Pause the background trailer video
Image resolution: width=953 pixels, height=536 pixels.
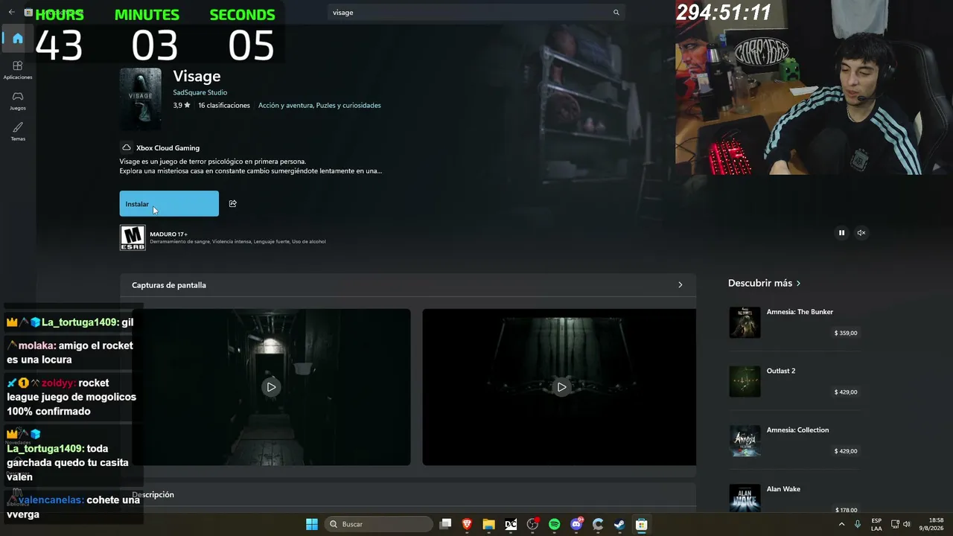coord(842,233)
